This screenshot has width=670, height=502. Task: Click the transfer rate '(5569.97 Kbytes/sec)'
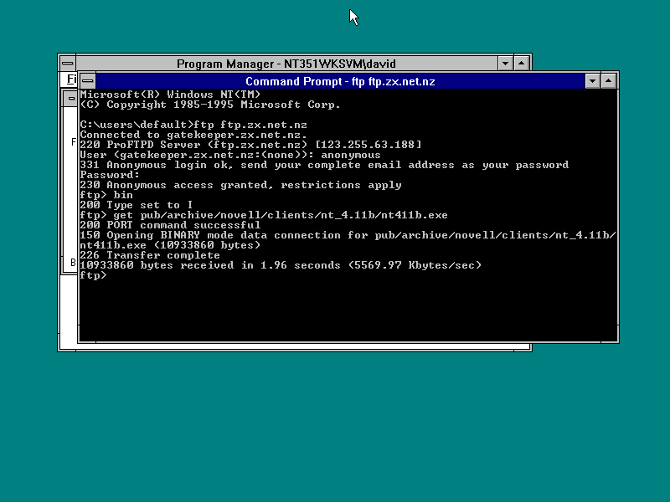(x=415, y=265)
